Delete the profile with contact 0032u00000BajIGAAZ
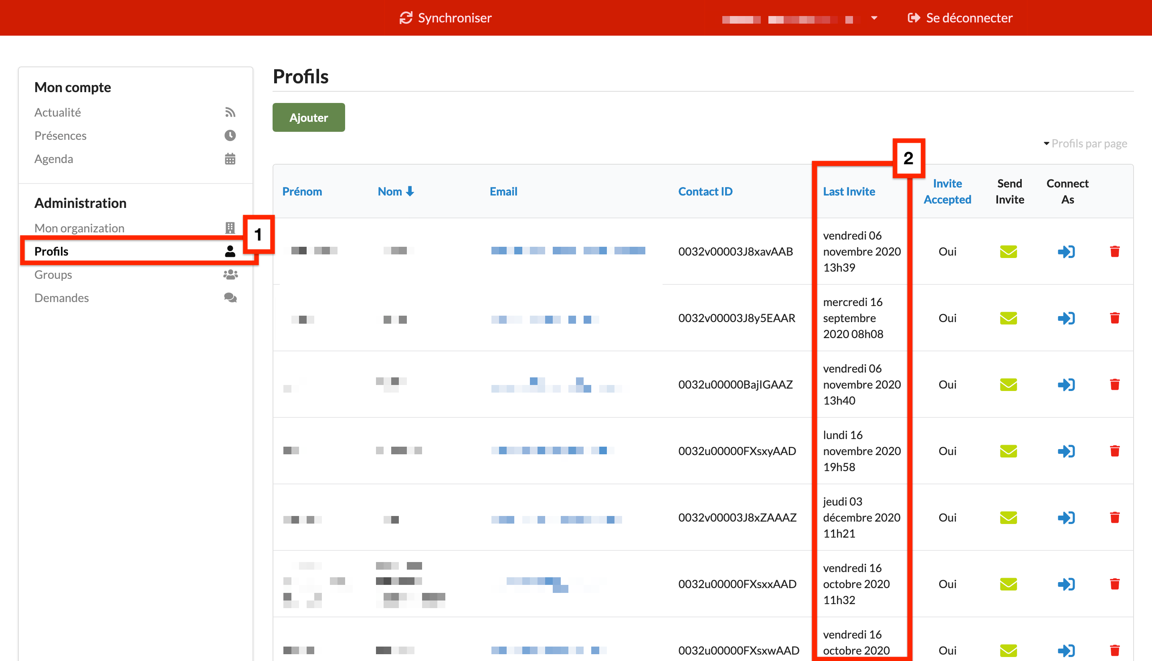The width and height of the screenshot is (1152, 661). tap(1114, 385)
